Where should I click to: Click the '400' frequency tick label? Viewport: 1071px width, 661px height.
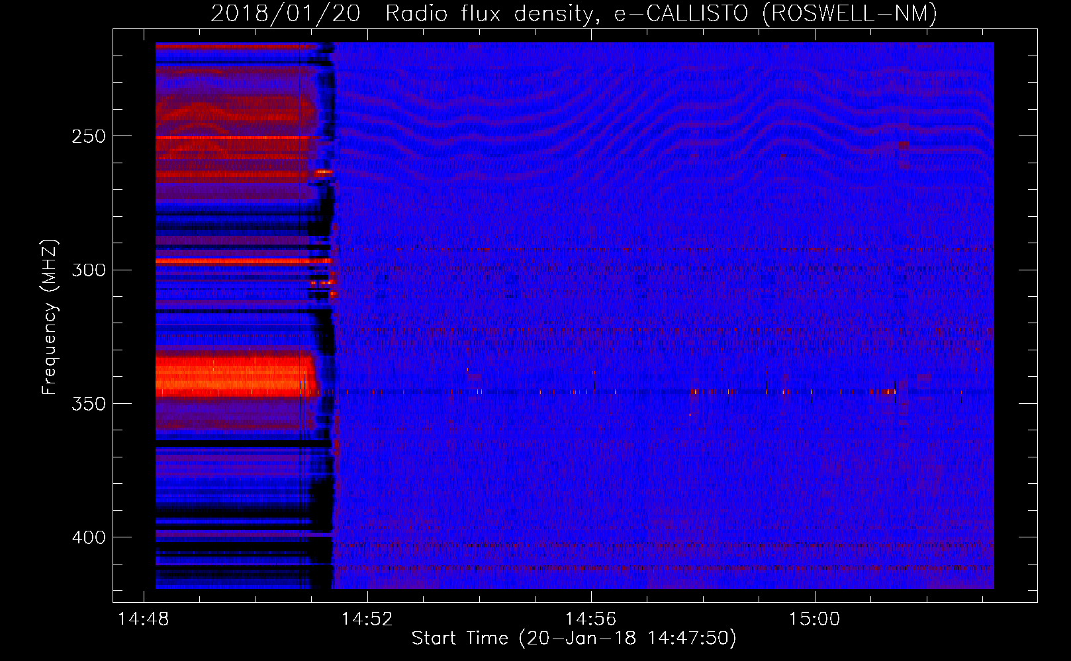coord(88,537)
